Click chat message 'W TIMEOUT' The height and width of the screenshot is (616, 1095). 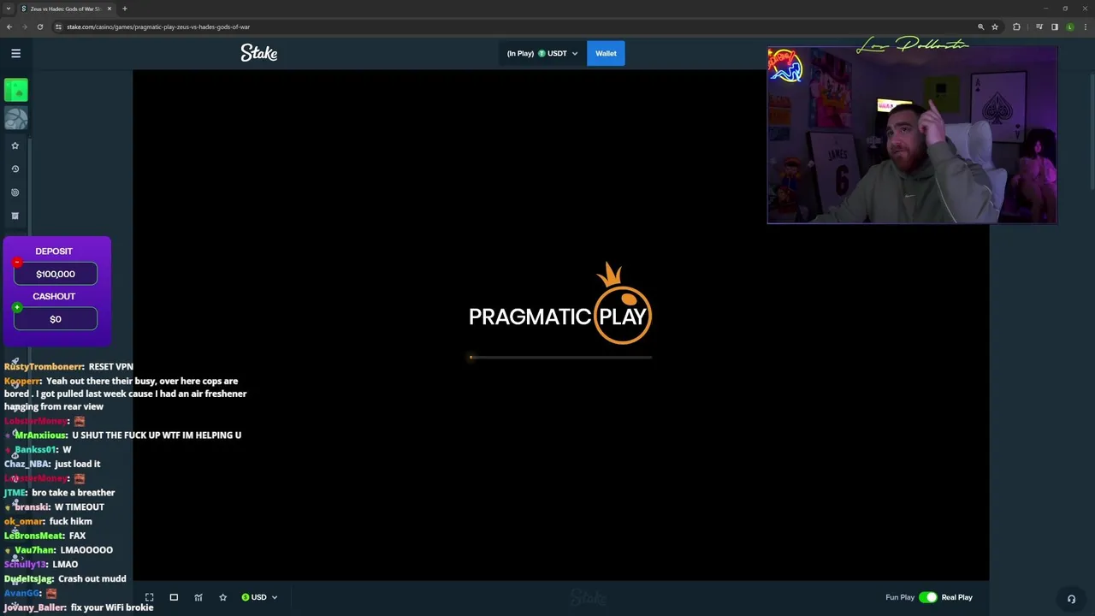[x=80, y=507]
